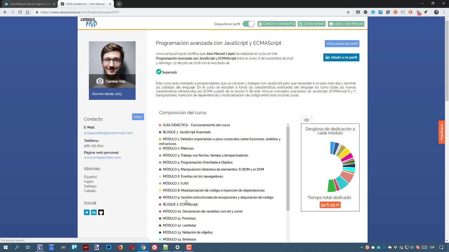Click MÓDULO 14: Símbolos
449x252 pixels.
pos(179,239)
